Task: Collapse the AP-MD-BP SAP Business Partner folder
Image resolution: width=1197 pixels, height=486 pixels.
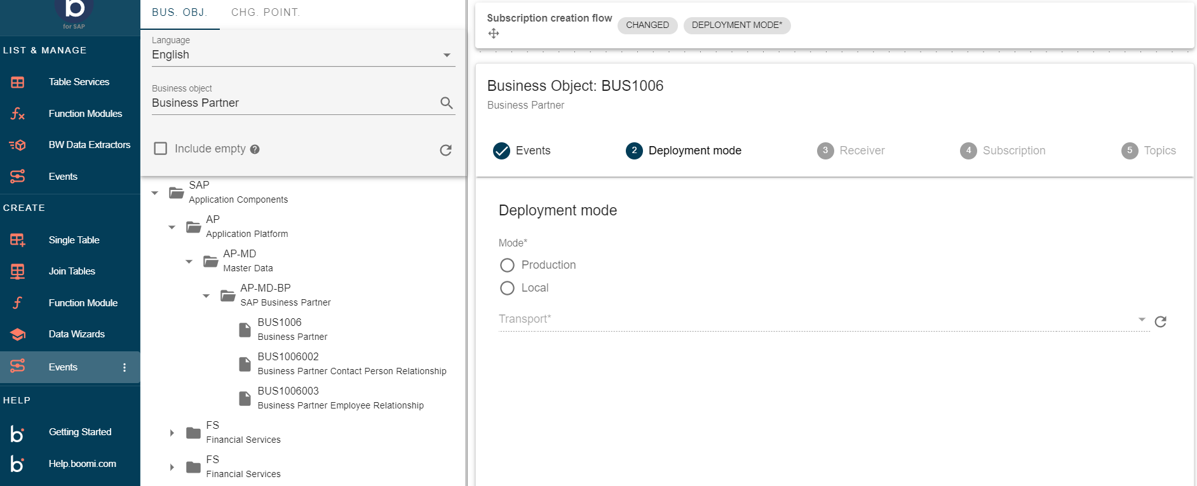Action: click(x=206, y=295)
